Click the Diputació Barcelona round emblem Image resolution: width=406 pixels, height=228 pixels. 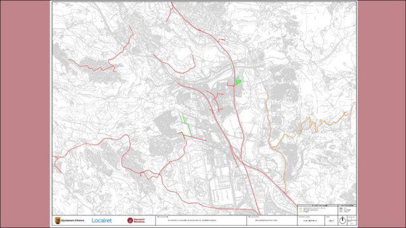point(130,220)
